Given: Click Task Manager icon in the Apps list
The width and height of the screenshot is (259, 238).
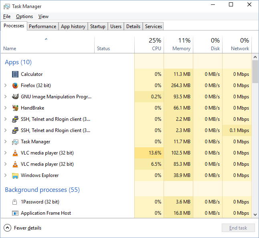Looking at the screenshot, I should coord(15,142).
